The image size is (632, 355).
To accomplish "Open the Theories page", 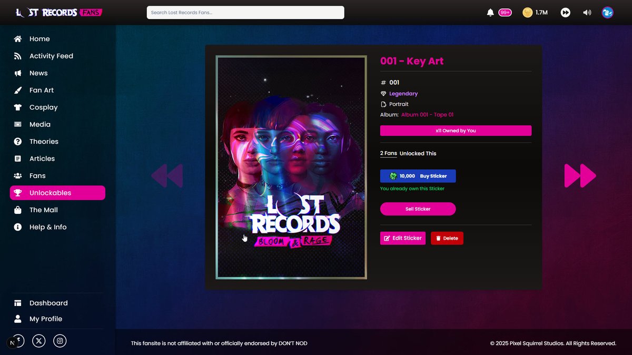I will [57, 142].
